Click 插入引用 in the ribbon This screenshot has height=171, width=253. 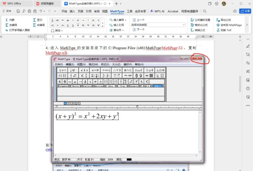(117, 25)
